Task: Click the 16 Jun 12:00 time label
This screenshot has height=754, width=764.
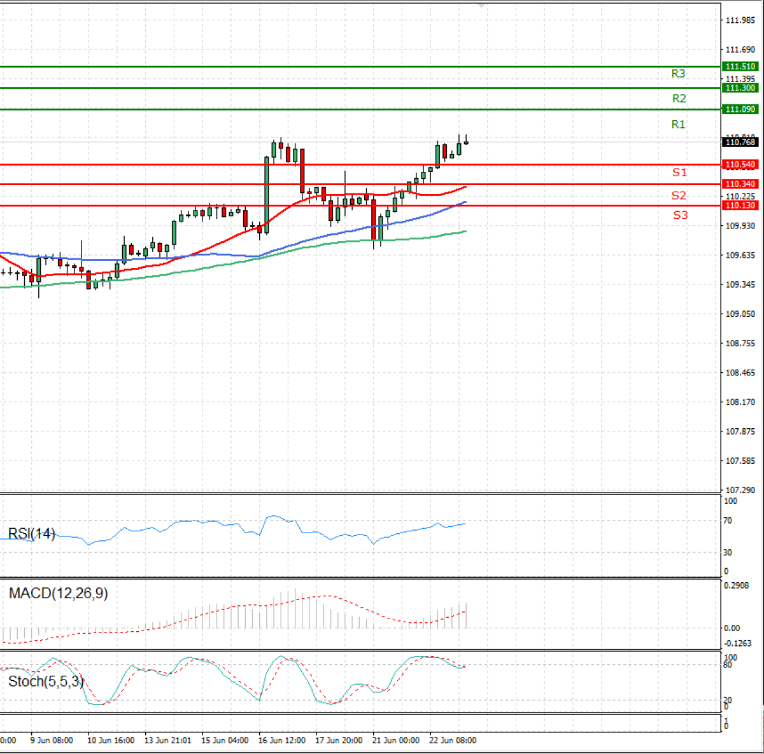Action: click(x=281, y=740)
